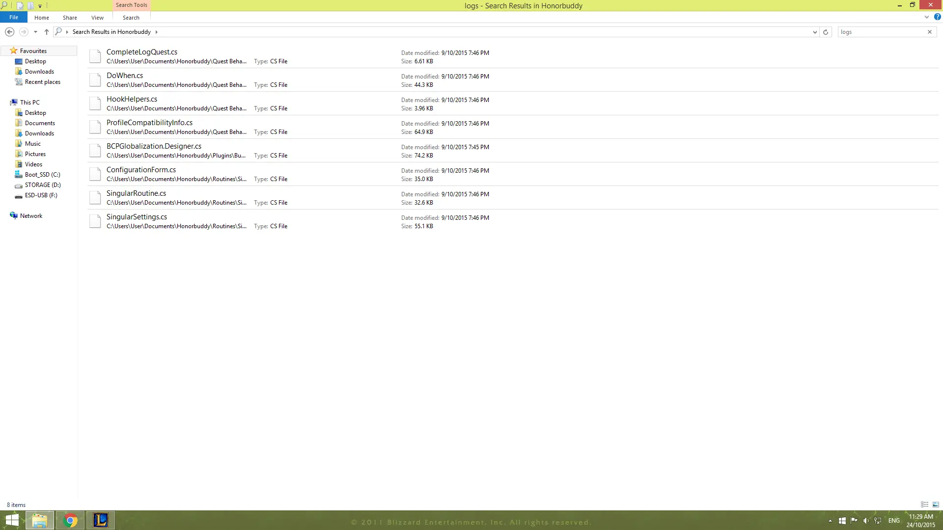The width and height of the screenshot is (943, 530).
Task: Click the file icon next to ConfigurationForm.cs
Action: 95,174
